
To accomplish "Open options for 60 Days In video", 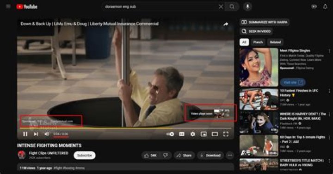I will [329, 138].
